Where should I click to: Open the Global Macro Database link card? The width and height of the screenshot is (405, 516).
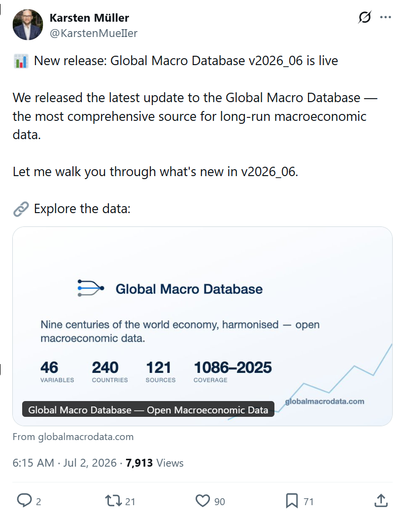coord(202,326)
